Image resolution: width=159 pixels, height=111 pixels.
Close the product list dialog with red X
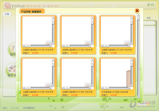pyautogui.click(x=137, y=11)
